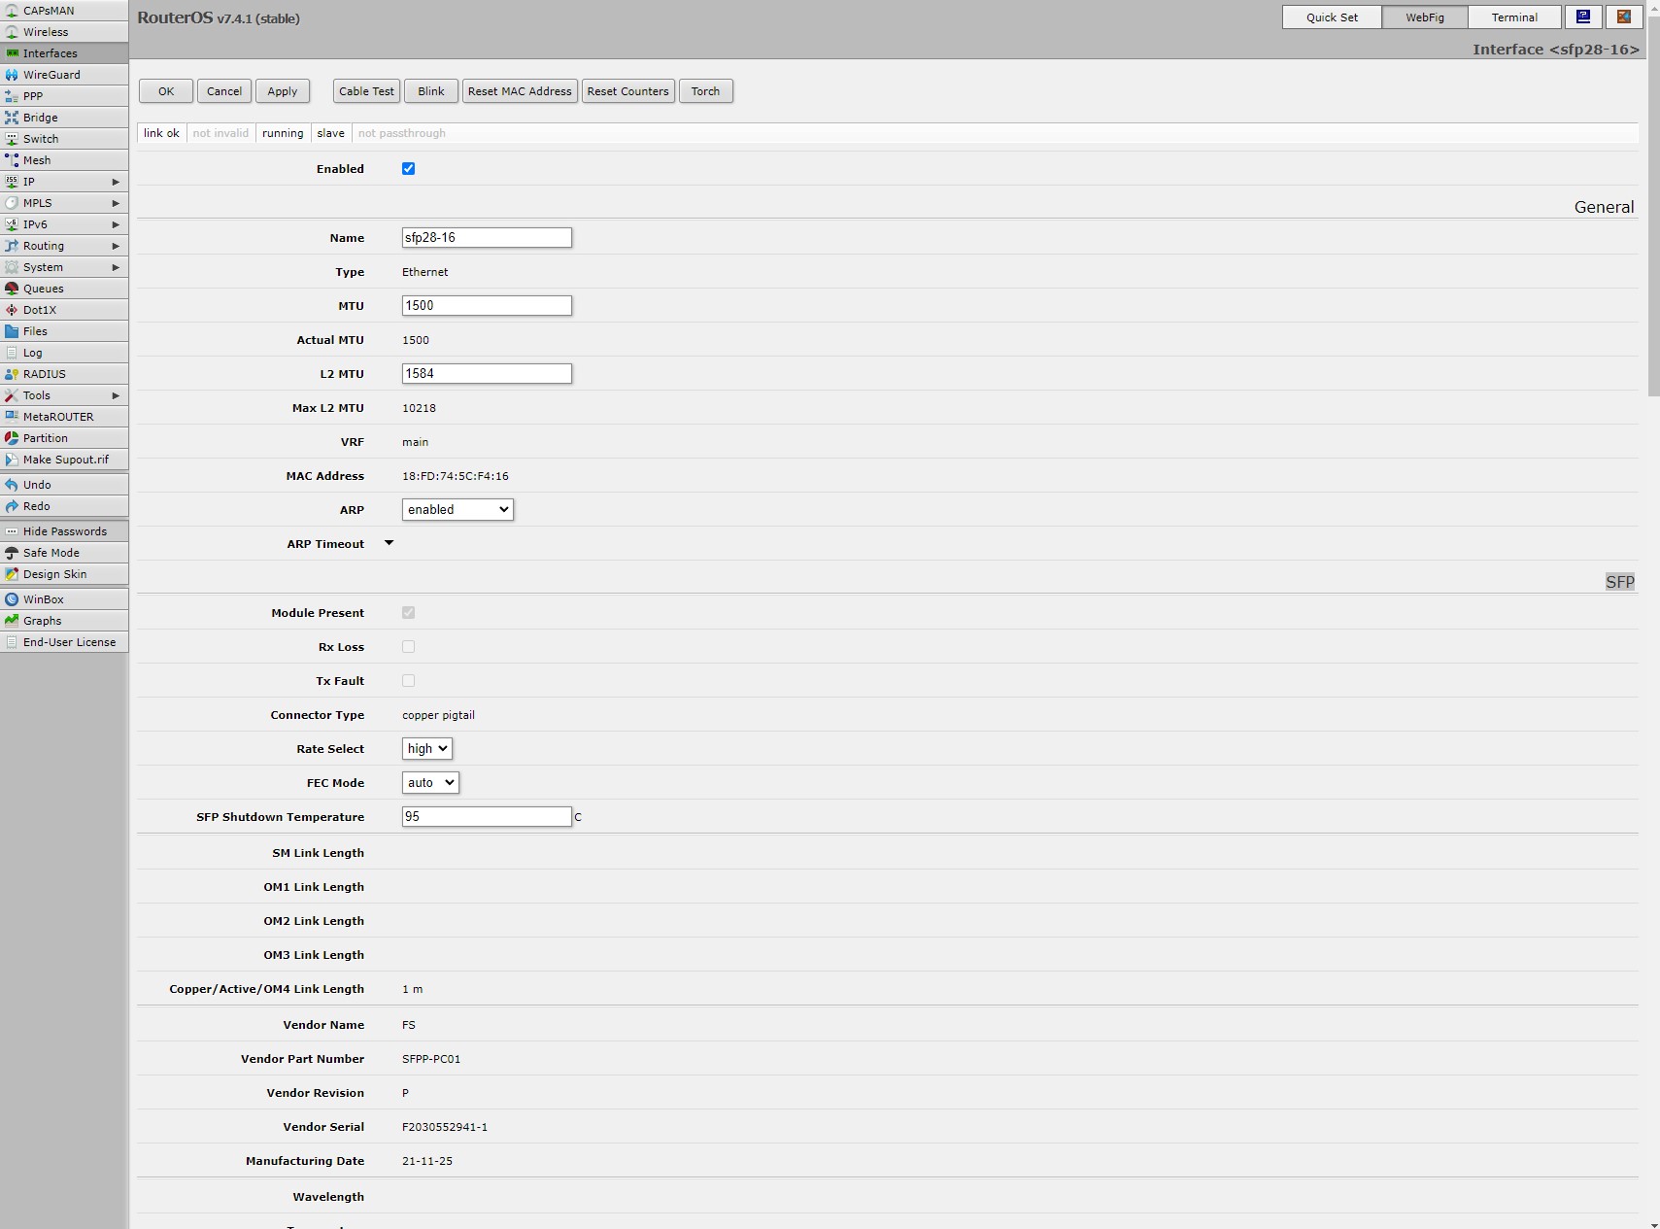Expand the IPv6 submenu arrow
The image size is (1660, 1229).
116,224
